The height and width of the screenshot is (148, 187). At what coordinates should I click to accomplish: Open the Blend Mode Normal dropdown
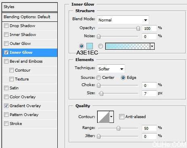pyautogui.click(x=123, y=20)
